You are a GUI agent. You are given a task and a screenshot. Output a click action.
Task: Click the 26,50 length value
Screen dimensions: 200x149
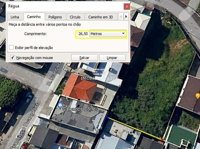83,34
